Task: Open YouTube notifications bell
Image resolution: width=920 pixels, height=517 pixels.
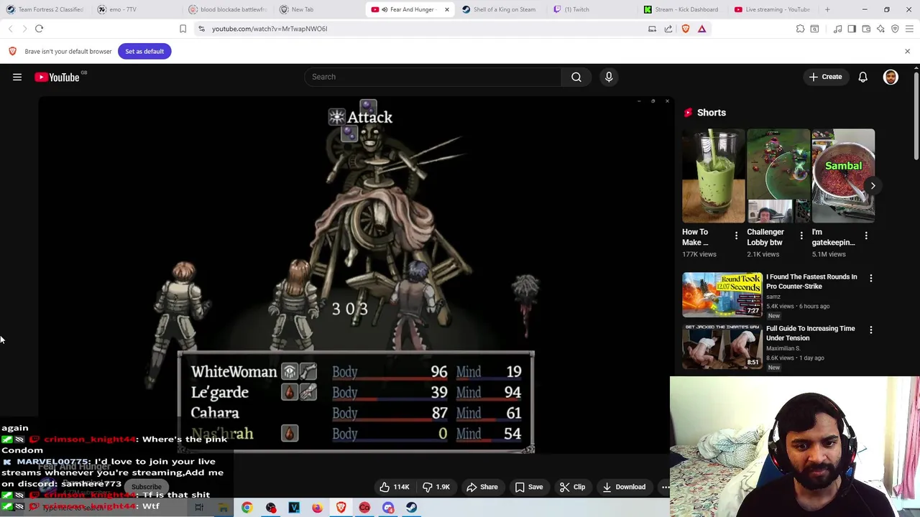Action: click(x=862, y=77)
